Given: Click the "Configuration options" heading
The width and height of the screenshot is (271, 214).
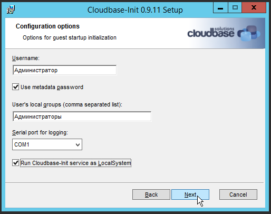Looking at the screenshot, I should coord(47,26).
